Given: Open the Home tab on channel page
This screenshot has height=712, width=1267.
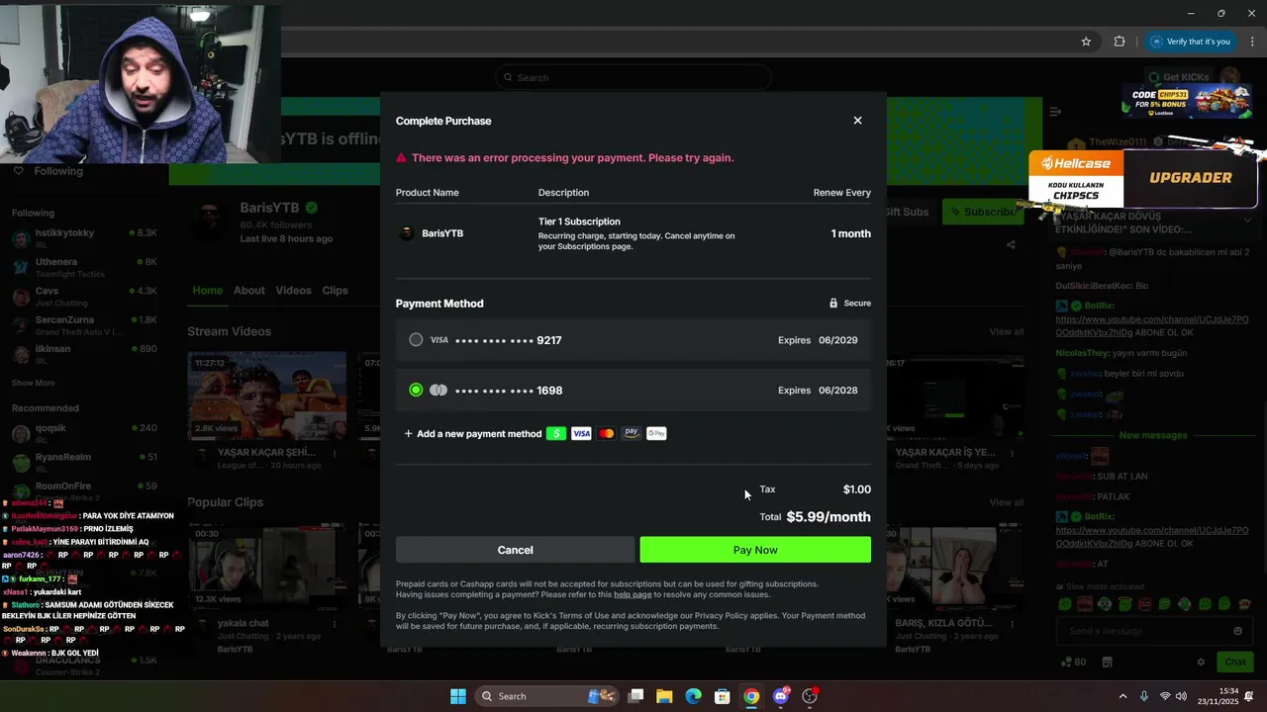Looking at the screenshot, I should pos(208,291).
